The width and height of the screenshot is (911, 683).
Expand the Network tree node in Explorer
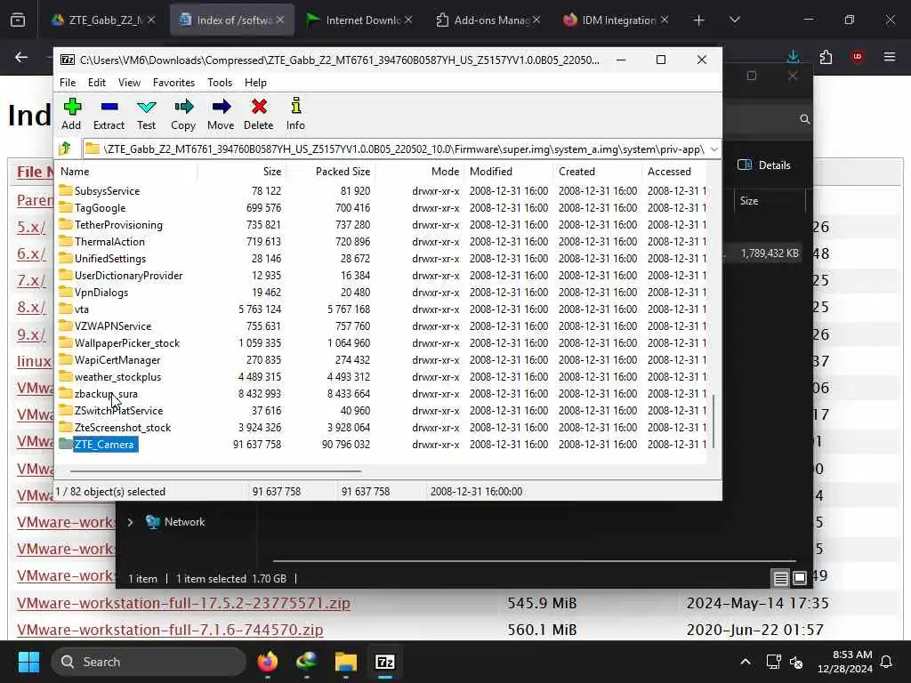130,522
